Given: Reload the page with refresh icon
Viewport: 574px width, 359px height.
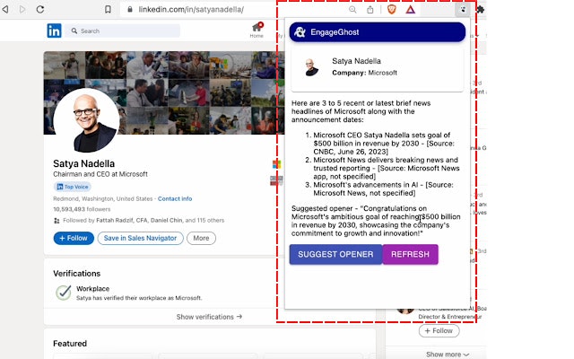Looking at the screenshot, I should point(40,9).
